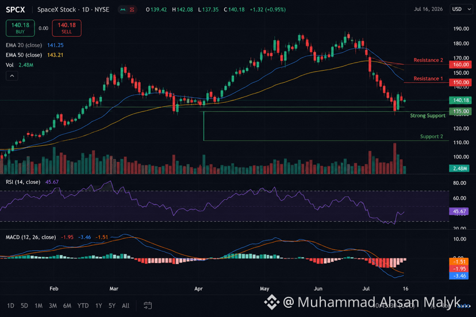Click the Vol 2.48M legend
This screenshot has width=476, height=317.
pos(20,65)
